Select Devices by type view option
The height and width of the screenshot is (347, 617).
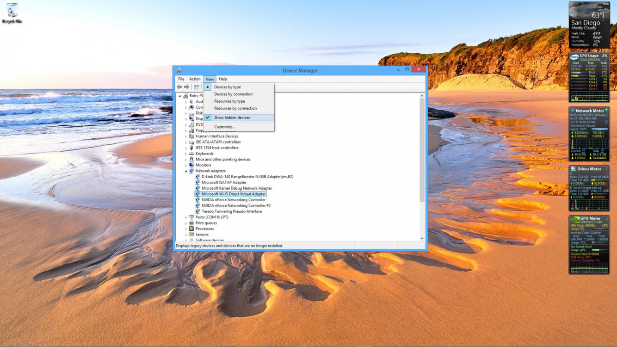pos(239,87)
